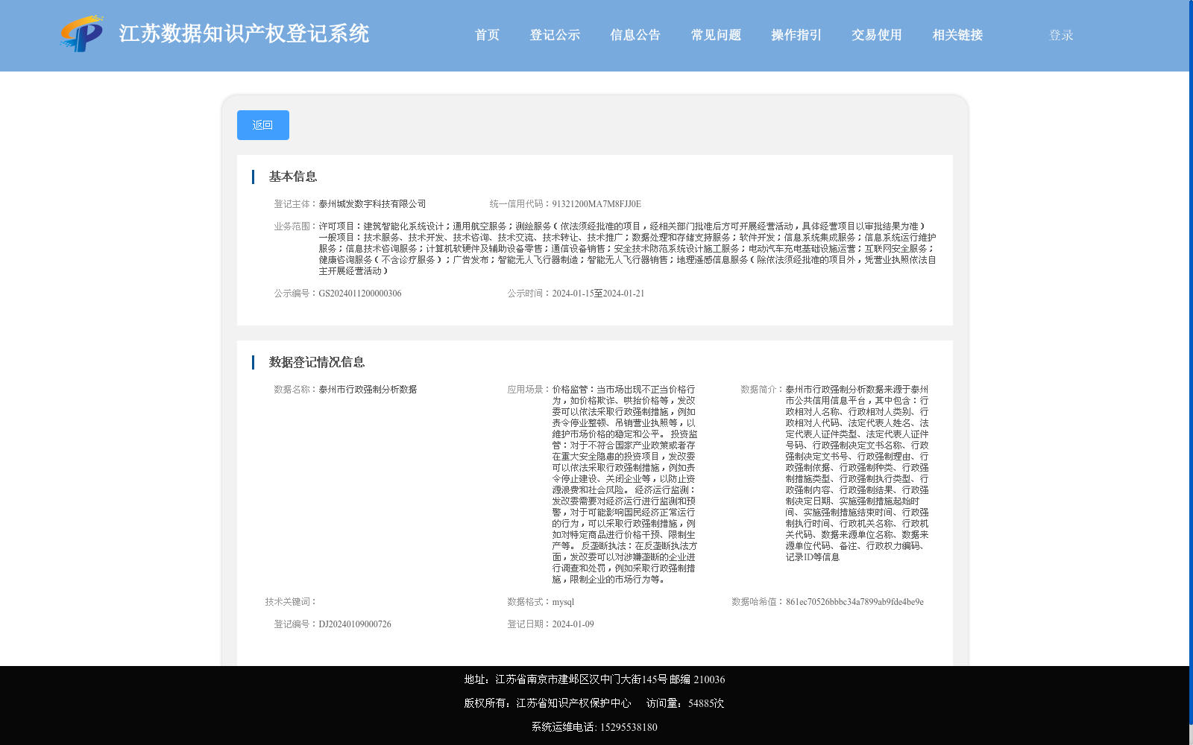1193x745 pixels.
Task: Select data format value mysql
Action: [563, 602]
